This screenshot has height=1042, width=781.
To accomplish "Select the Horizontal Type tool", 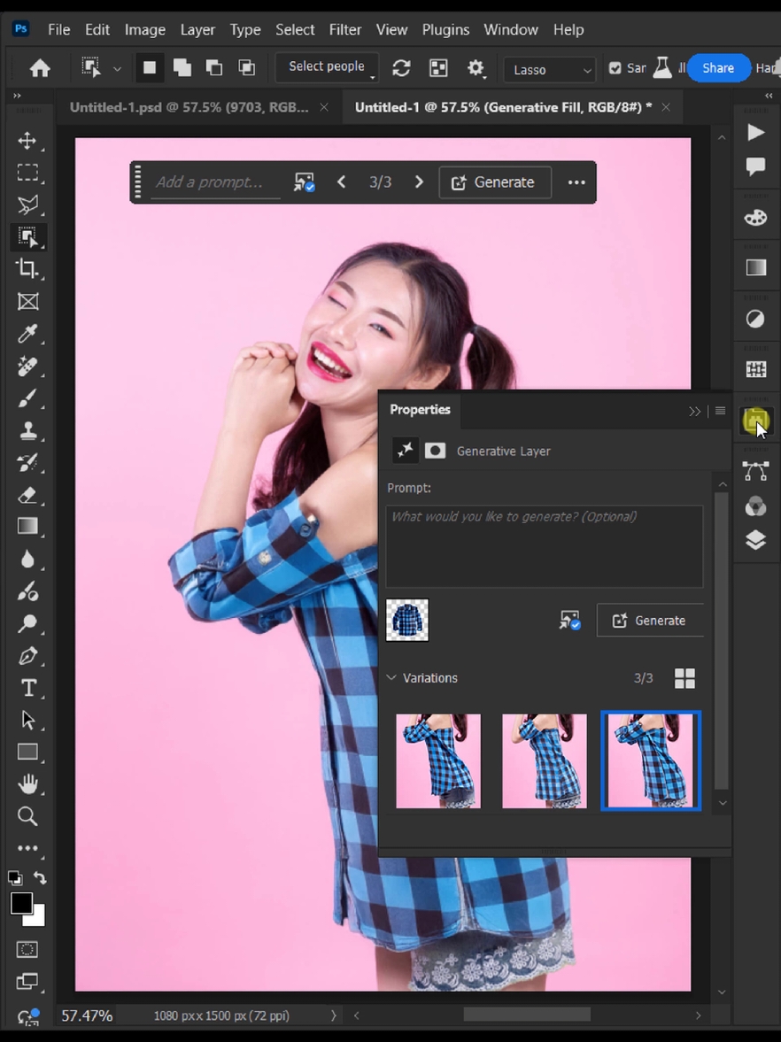I will [27, 688].
